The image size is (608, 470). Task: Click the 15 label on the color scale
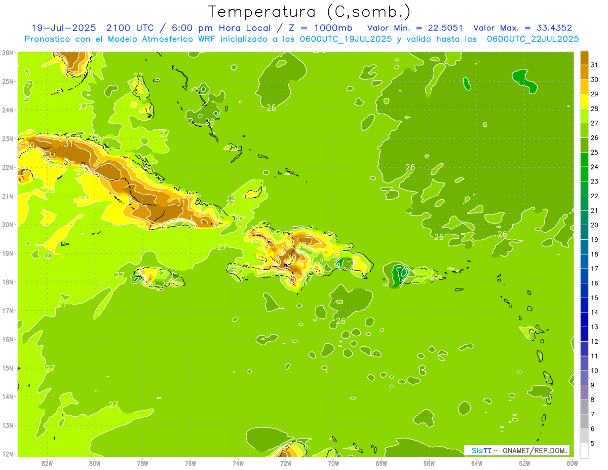(x=594, y=298)
